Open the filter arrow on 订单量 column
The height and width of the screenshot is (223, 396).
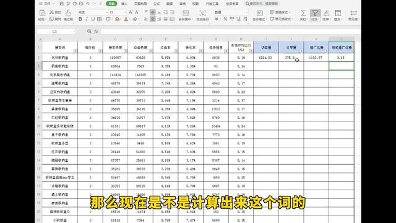click(x=301, y=51)
